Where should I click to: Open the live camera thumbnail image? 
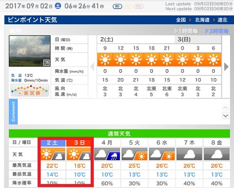pyautogui.click(x=30, y=51)
